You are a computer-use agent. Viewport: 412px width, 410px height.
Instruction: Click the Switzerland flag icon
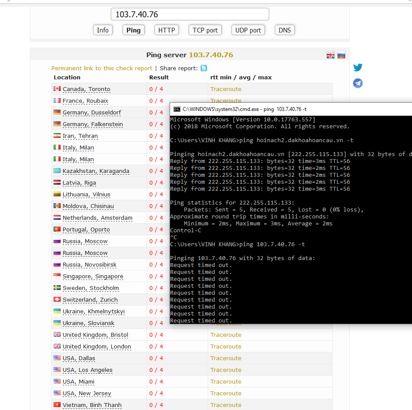click(x=57, y=299)
